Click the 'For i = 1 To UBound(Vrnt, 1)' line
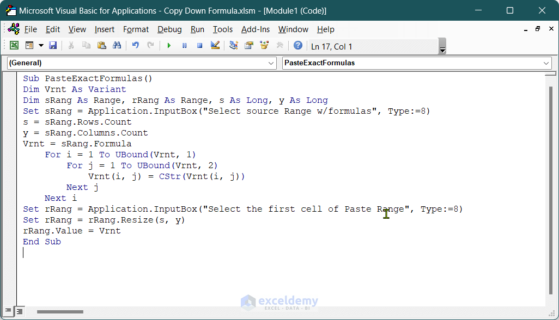Image resolution: width=559 pixels, height=320 pixels. coord(120,155)
